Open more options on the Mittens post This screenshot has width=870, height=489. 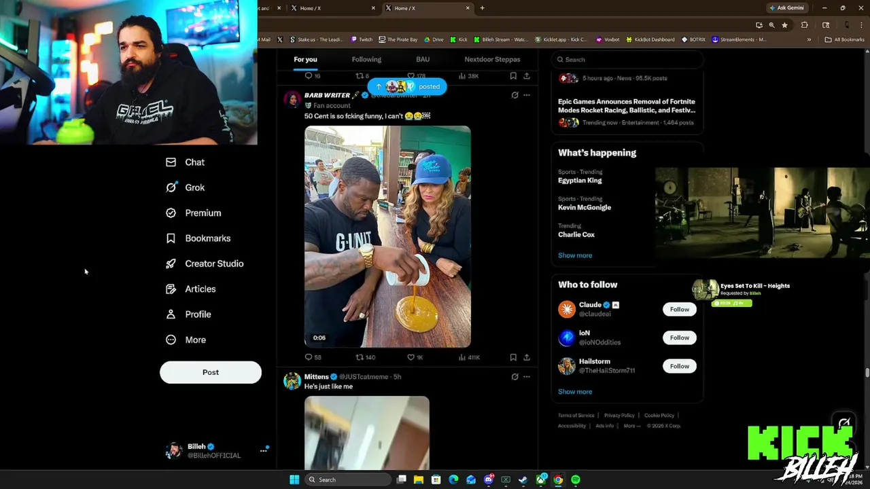point(526,376)
